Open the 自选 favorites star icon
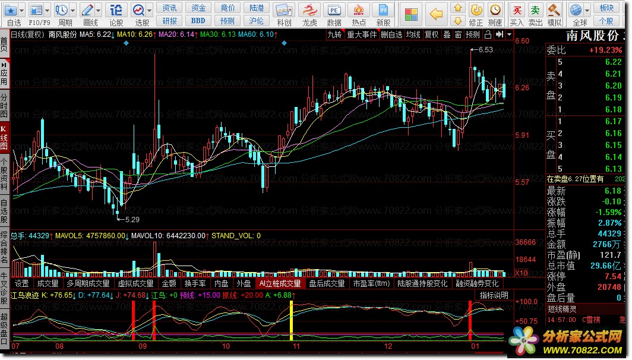Viewport: 632px width, 360px height. 11,10
